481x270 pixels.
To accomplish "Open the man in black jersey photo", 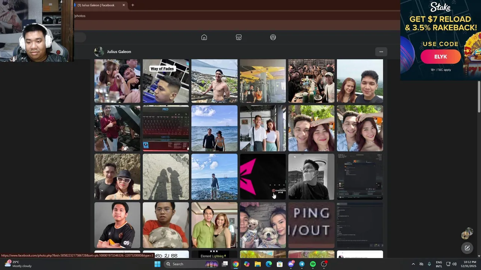I will click(x=117, y=225).
